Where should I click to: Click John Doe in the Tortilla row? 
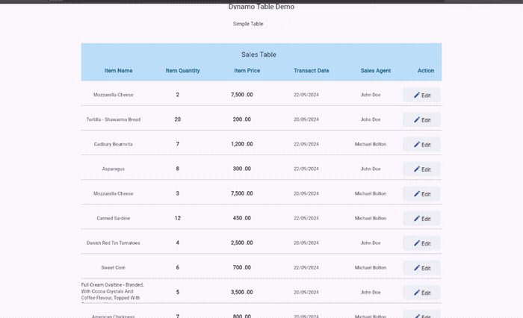pos(371,119)
